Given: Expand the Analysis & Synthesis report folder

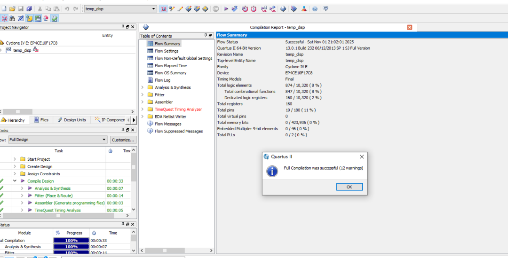Looking at the screenshot, I should [x=143, y=87].
